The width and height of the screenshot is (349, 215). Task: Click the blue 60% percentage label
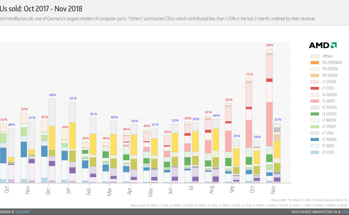(x=114, y=117)
